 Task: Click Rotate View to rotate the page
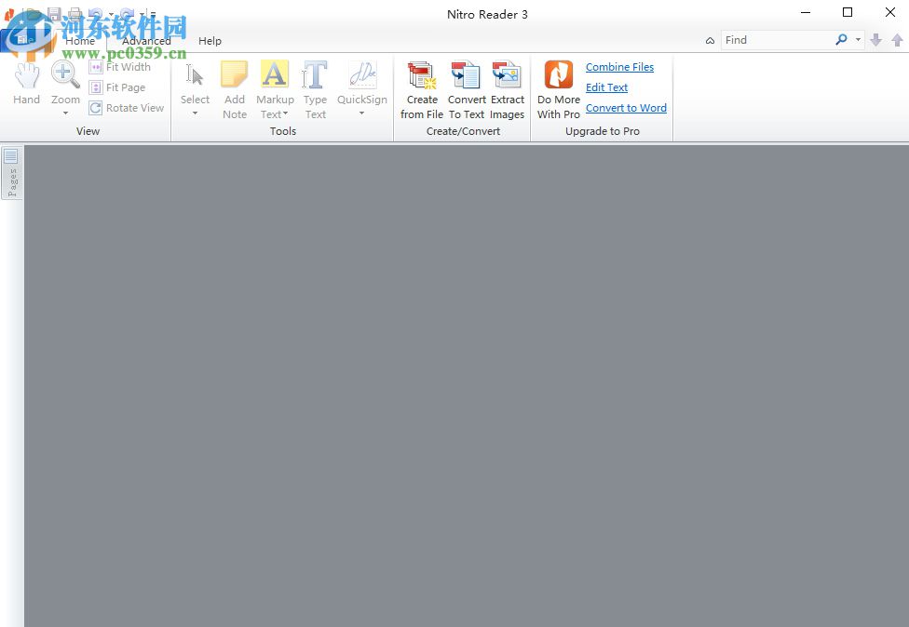[127, 108]
